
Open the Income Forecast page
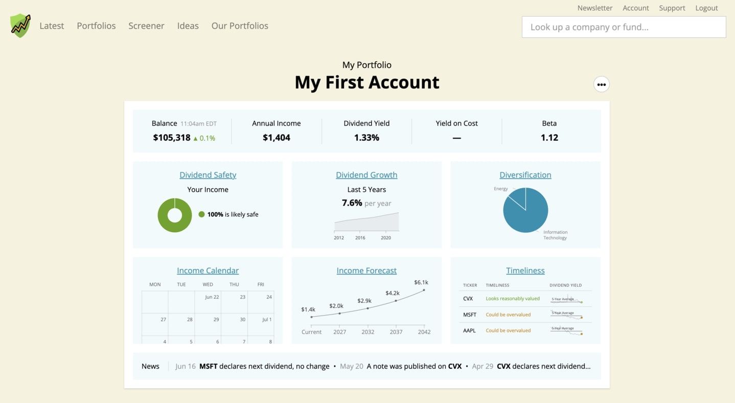[x=366, y=270]
